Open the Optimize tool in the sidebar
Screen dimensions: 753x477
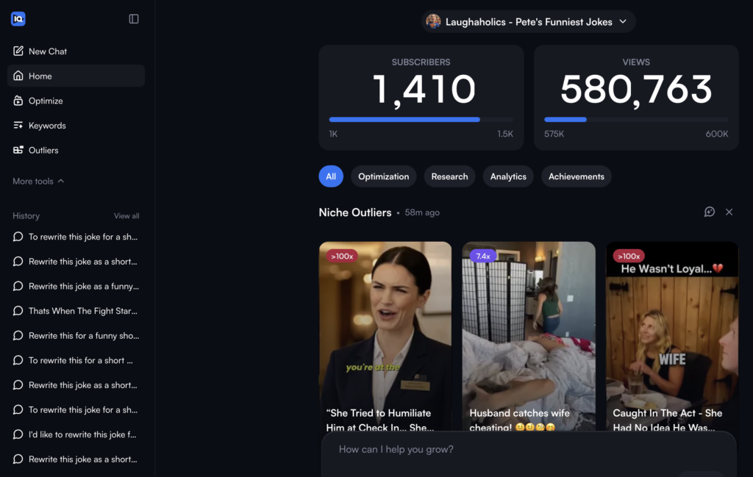pos(47,100)
